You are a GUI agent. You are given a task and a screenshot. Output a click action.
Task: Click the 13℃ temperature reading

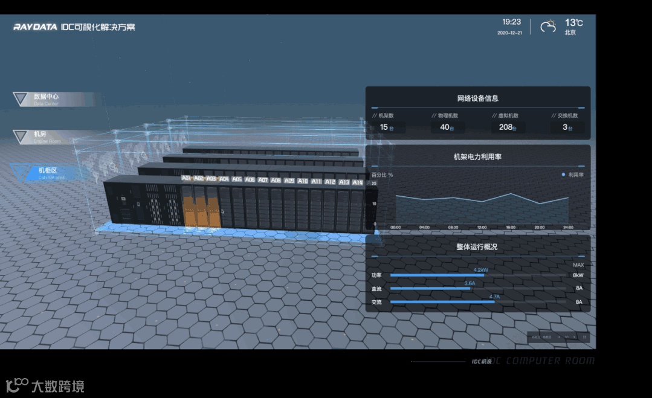point(574,23)
